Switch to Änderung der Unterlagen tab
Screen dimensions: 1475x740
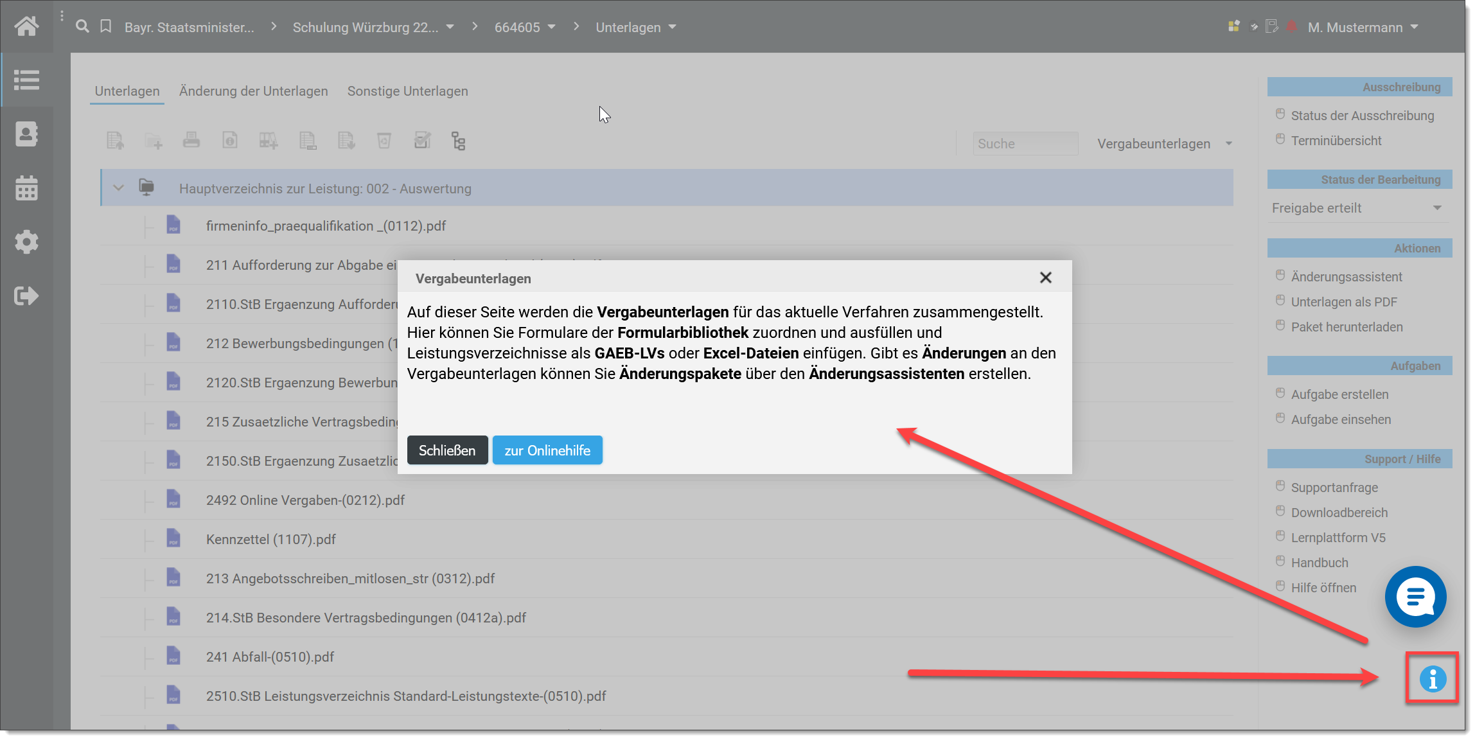pyautogui.click(x=253, y=91)
